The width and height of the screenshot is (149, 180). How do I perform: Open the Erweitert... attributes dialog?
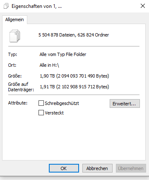point(125,103)
